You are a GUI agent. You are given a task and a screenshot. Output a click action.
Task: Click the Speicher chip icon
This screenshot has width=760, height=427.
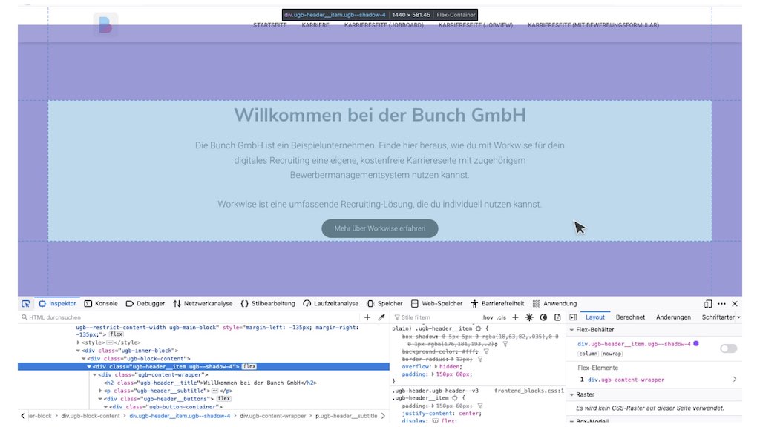coord(370,303)
